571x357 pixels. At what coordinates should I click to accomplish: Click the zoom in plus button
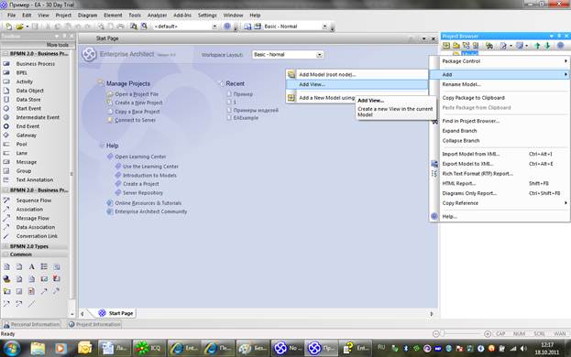pyautogui.click(x=488, y=334)
